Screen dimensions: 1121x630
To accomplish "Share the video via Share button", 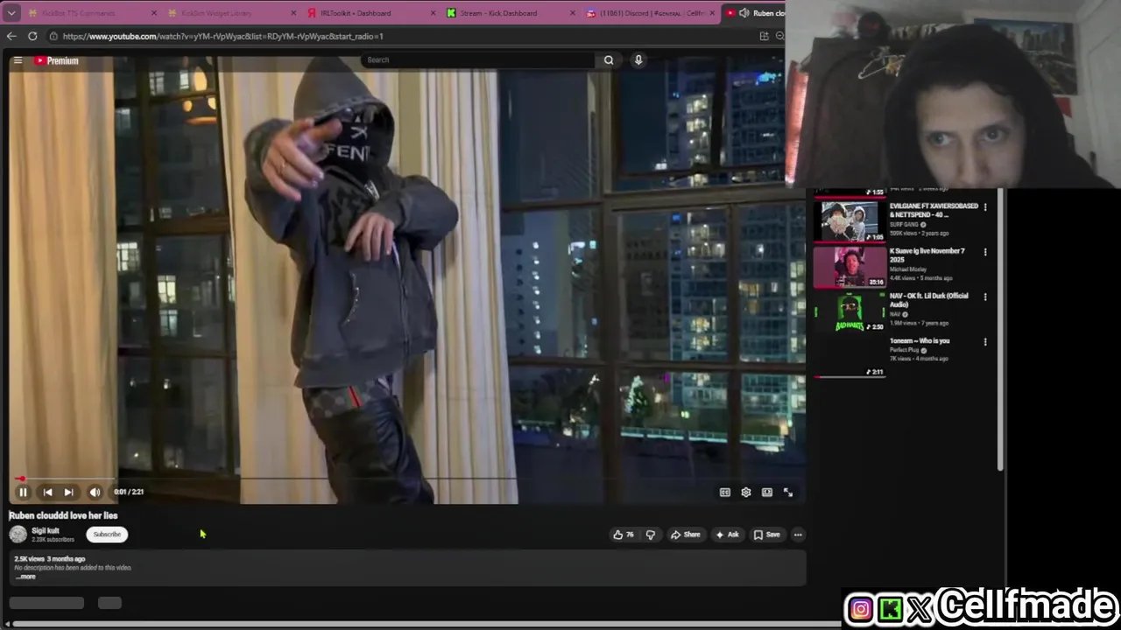I will click(686, 535).
